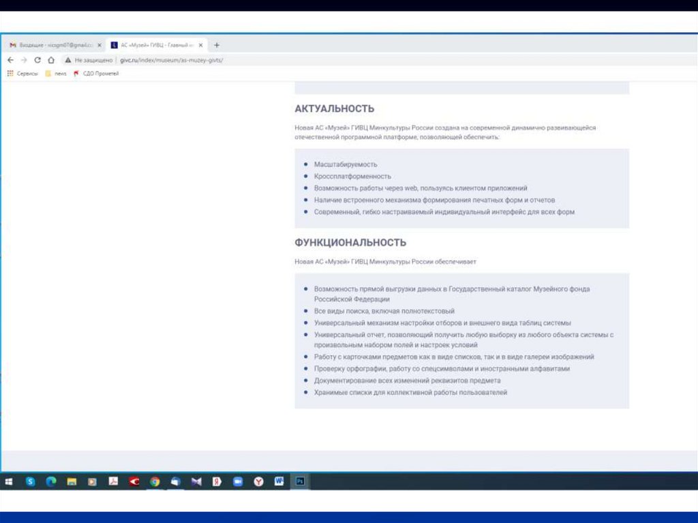Reload the current page

37,60
